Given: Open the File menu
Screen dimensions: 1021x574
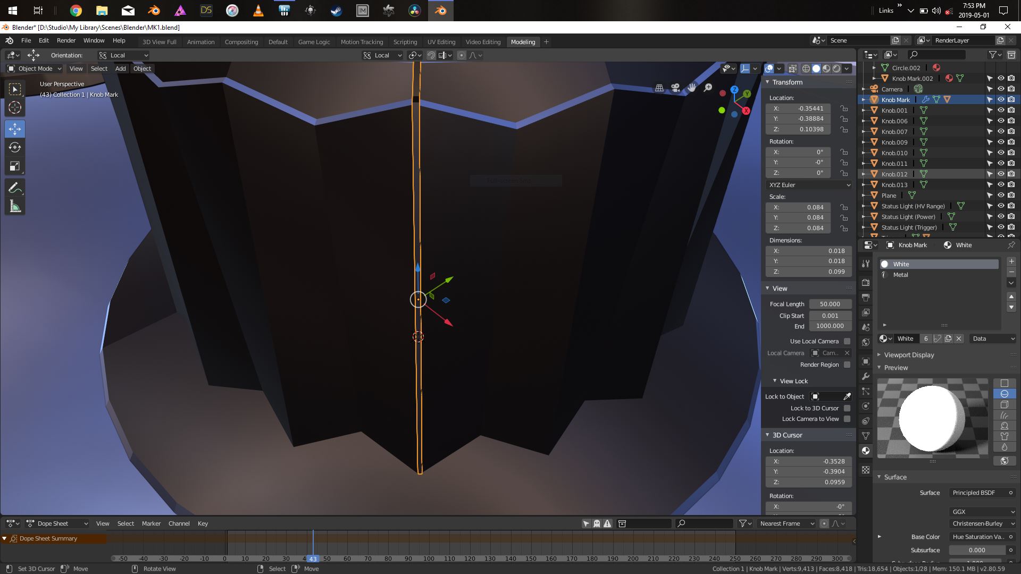Looking at the screenshot, I should (x=26, y=40).
